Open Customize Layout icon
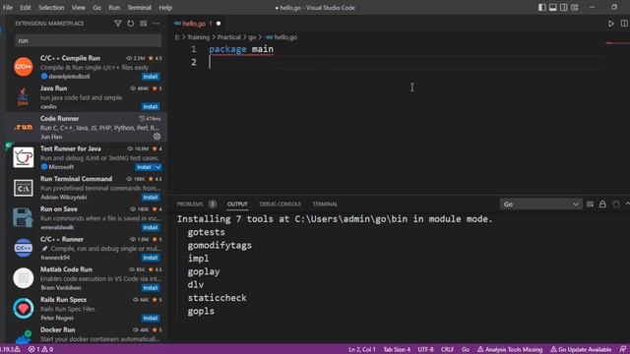The image size is (630, 354). coord(575,7)
